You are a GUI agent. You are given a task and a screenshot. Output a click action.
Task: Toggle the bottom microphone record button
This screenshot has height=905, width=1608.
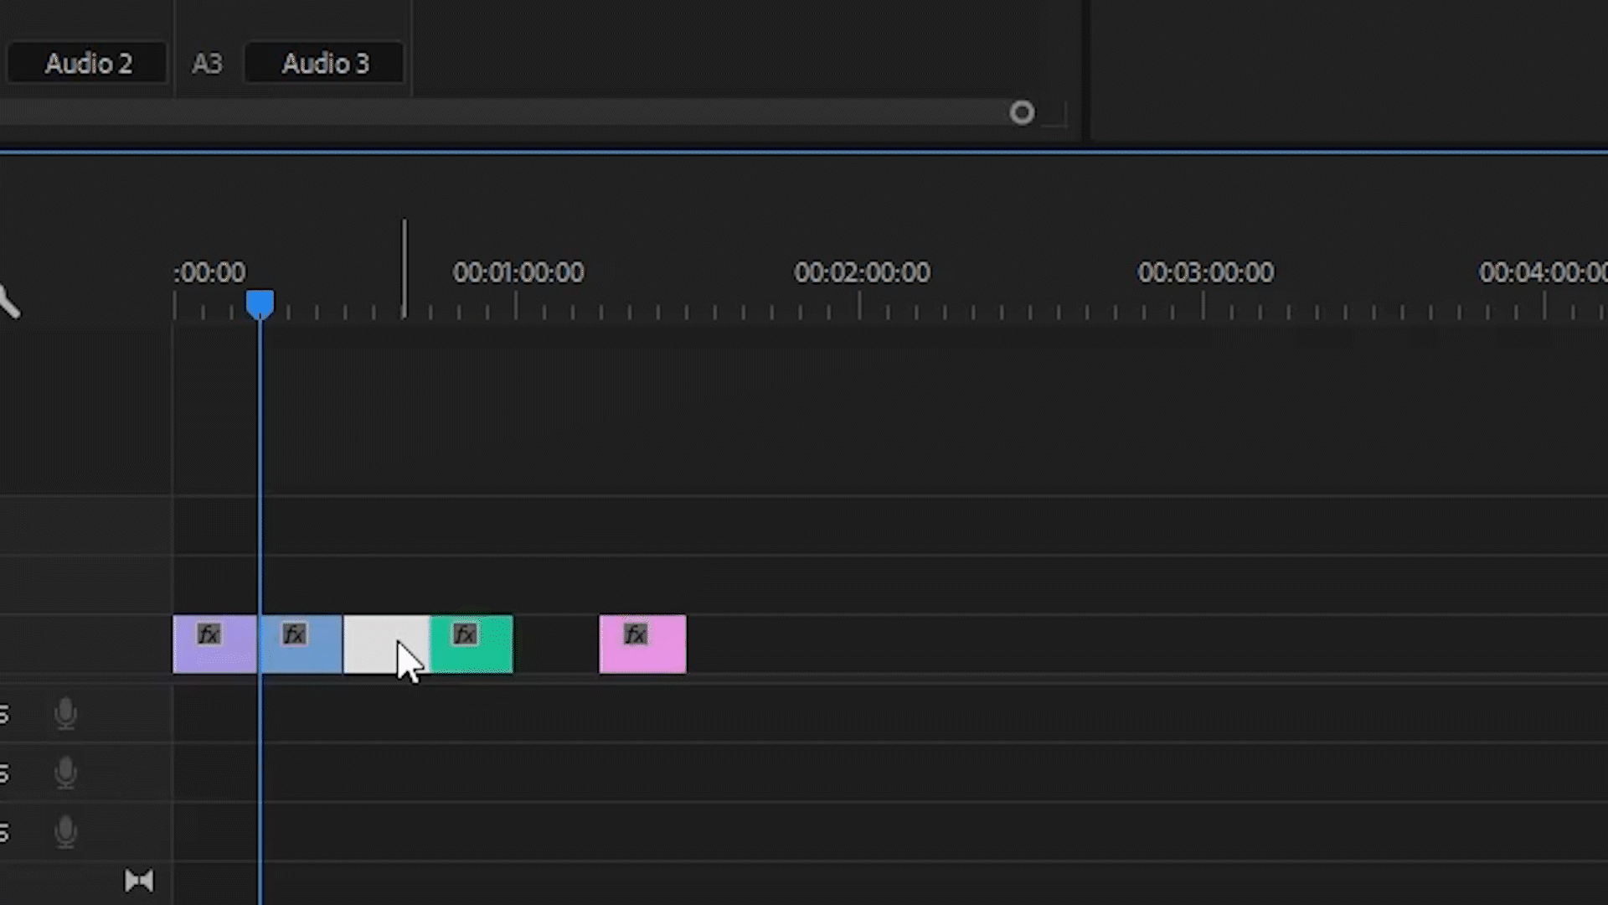click(65, 832)
